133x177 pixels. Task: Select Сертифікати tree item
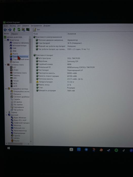pos(17,107)
